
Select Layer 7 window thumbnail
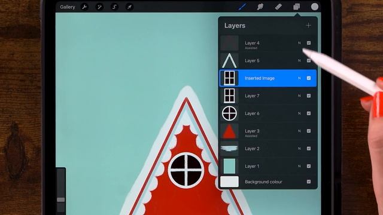[x=229, y=96]
